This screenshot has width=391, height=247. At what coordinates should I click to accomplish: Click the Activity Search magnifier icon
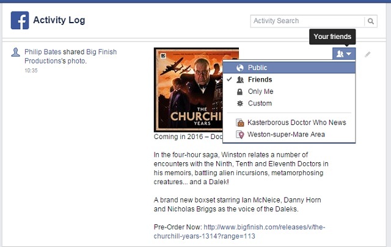point(371,21)
